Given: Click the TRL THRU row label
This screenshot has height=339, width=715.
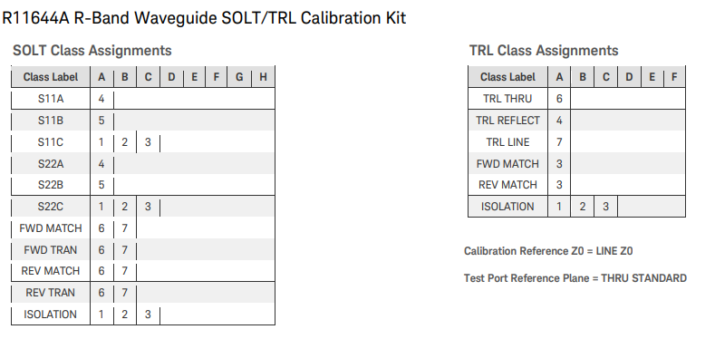Looking at the screenshot, I should point(507,99).
